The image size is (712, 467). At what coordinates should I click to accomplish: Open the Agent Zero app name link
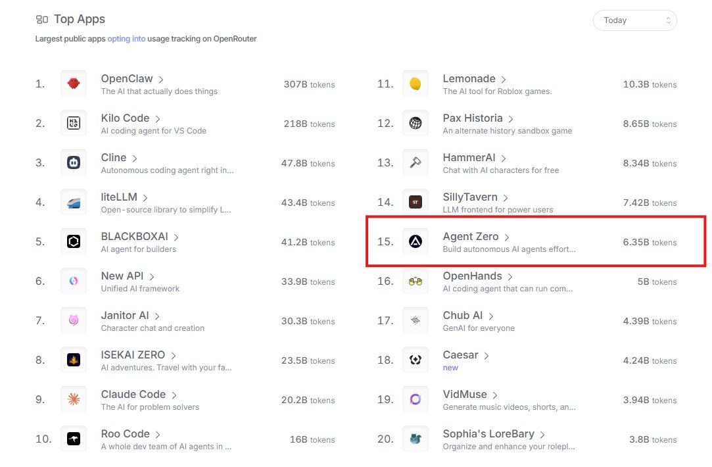[x=471, y=237]
